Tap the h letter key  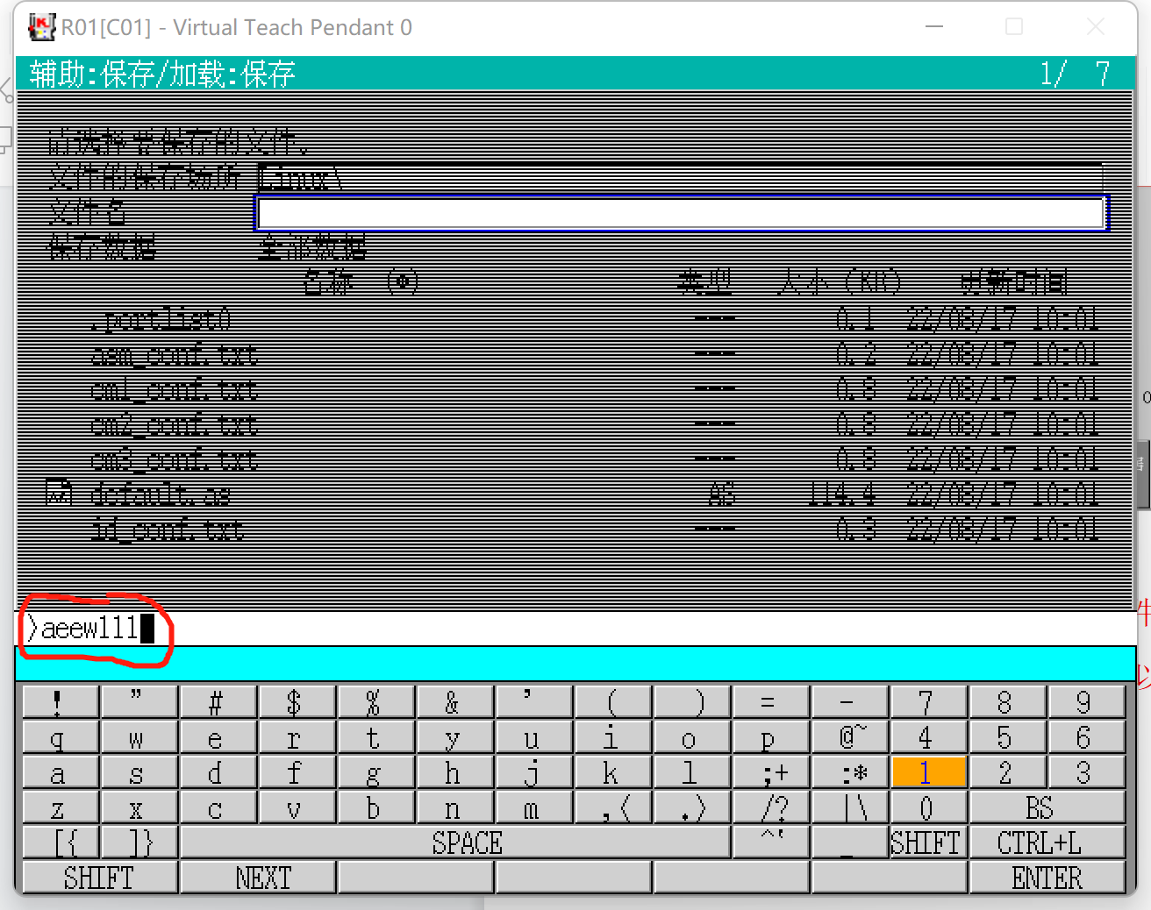pos(454,772)
